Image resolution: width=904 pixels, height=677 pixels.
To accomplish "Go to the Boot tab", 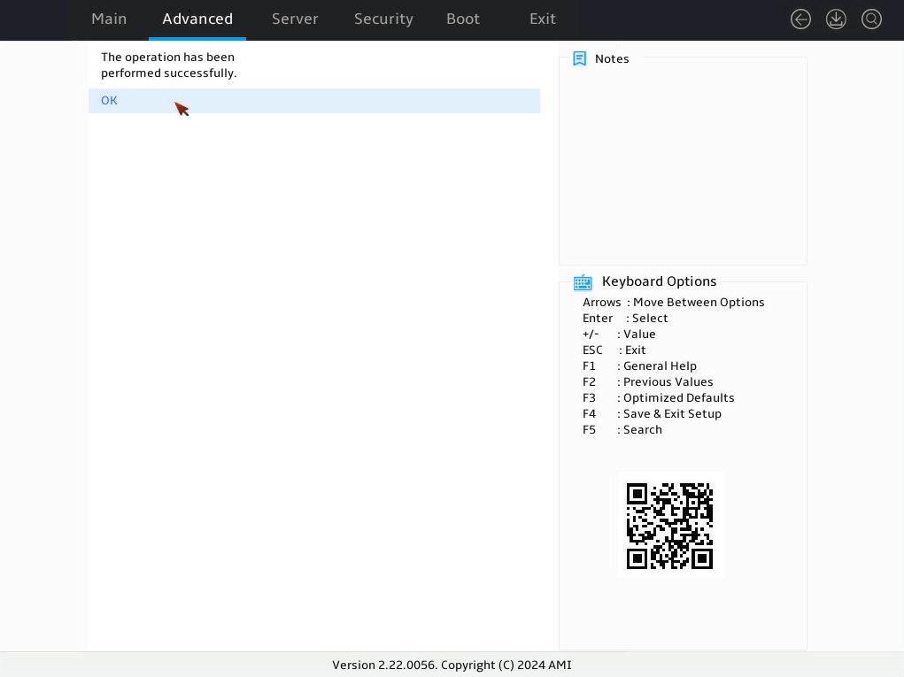I will pos(463,19).
